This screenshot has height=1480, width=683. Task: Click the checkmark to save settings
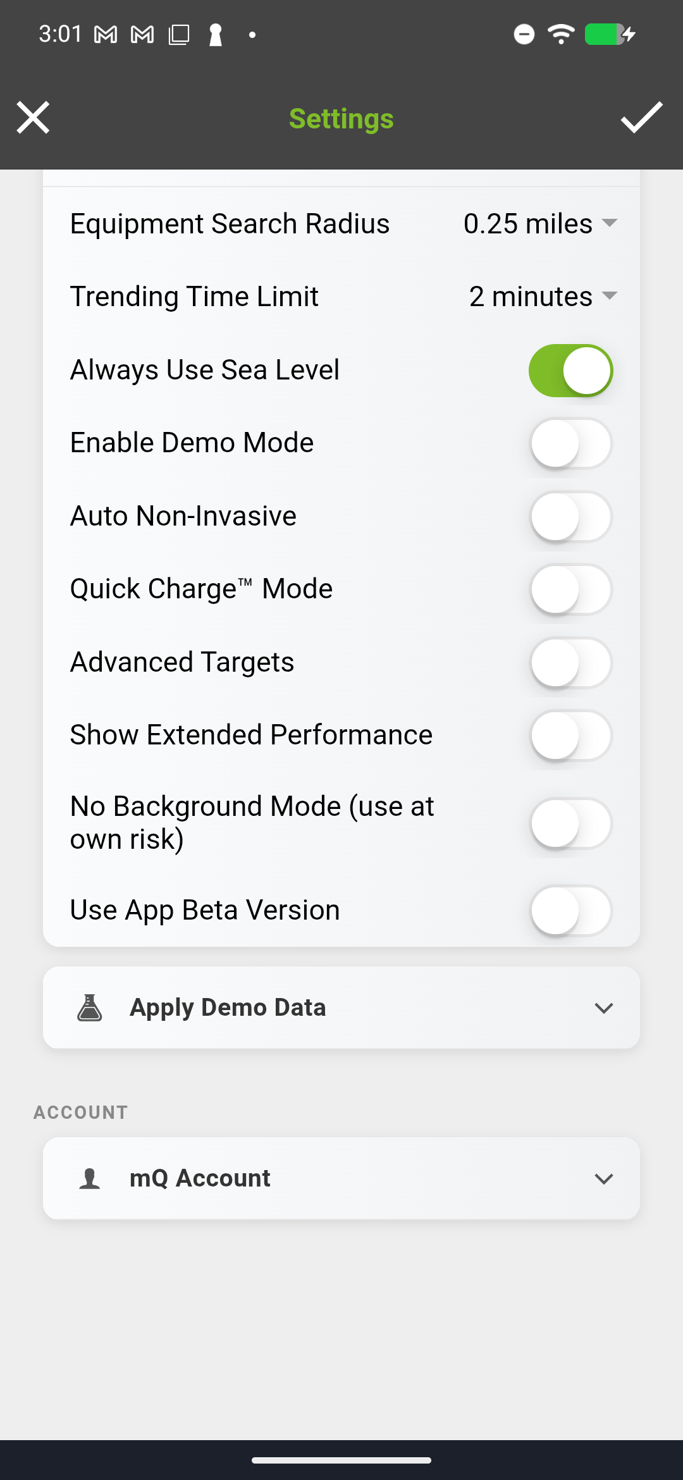[641, 119]
